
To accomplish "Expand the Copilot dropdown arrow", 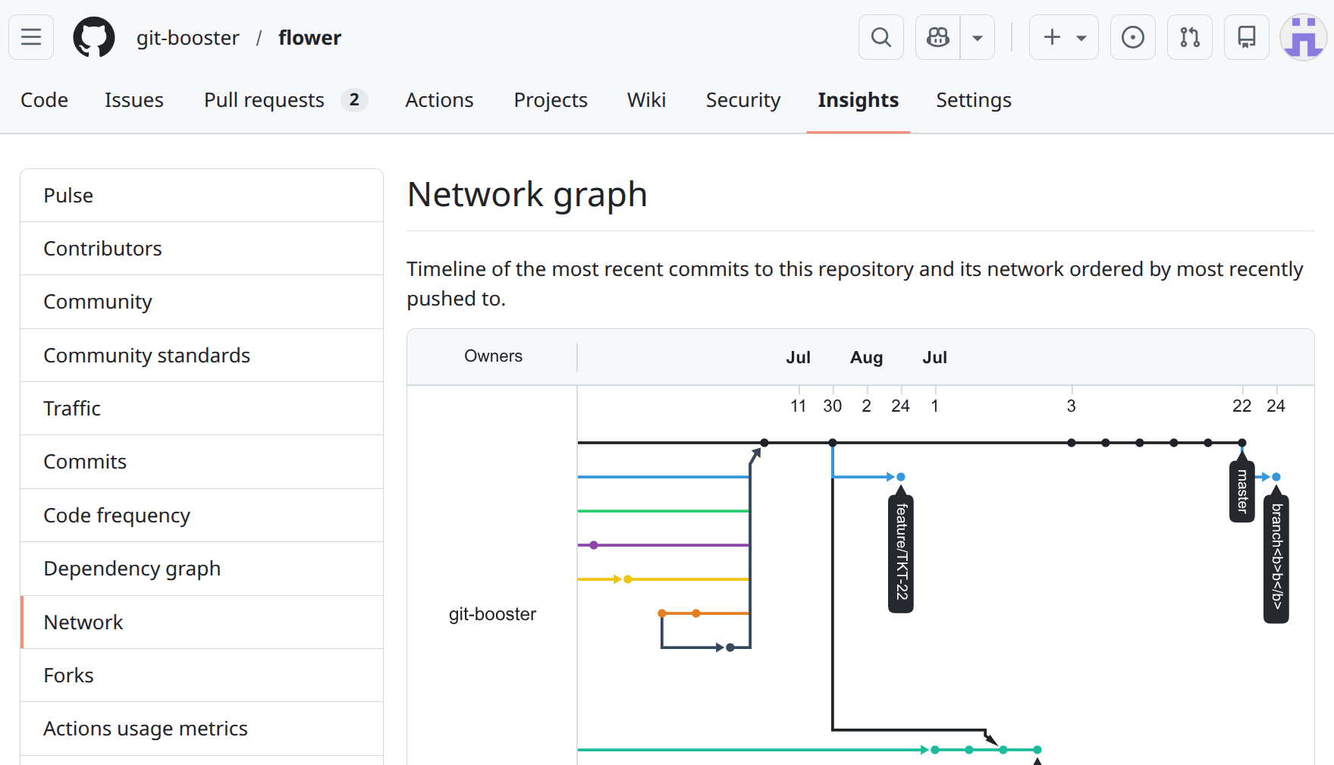I will point(978,37).
